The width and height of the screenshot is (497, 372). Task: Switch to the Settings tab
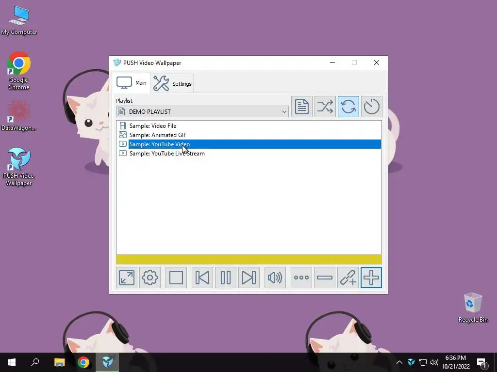pyautogui.click(x=172, y=83)
